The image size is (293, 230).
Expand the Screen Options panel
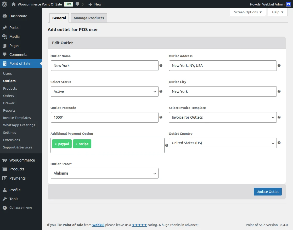click(x=247, y=12)
